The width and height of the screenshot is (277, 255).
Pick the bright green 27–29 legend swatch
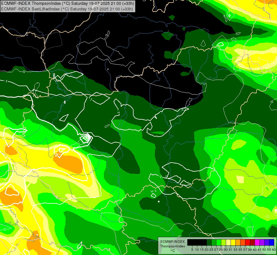click(x=219, y=242)
